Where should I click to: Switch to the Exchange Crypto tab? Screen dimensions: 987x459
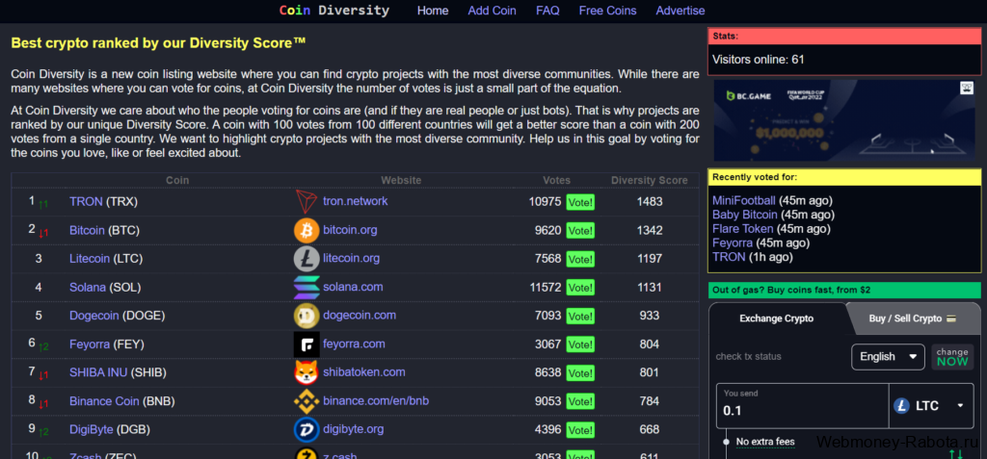(776, 319)
